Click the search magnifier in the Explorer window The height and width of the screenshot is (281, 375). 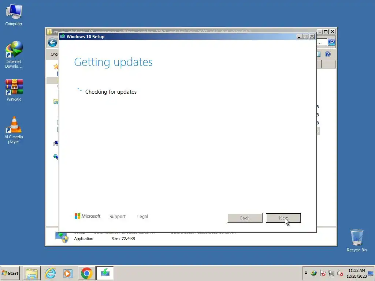click(331, 42)
